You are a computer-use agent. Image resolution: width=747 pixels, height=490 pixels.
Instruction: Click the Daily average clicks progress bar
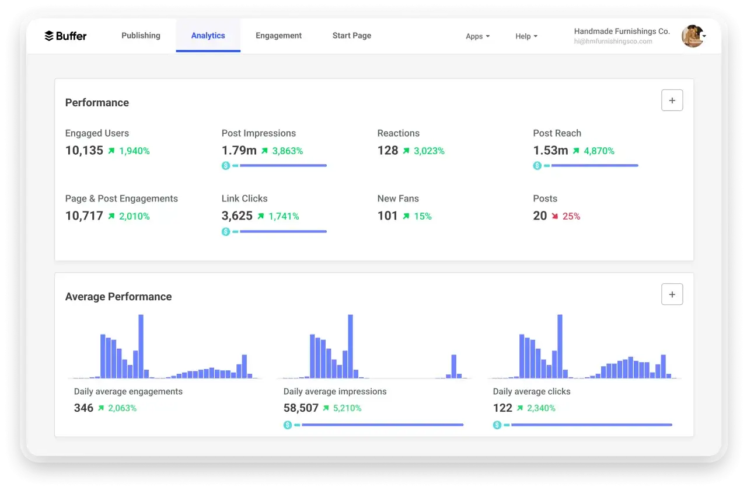click(x=588, y=425)
